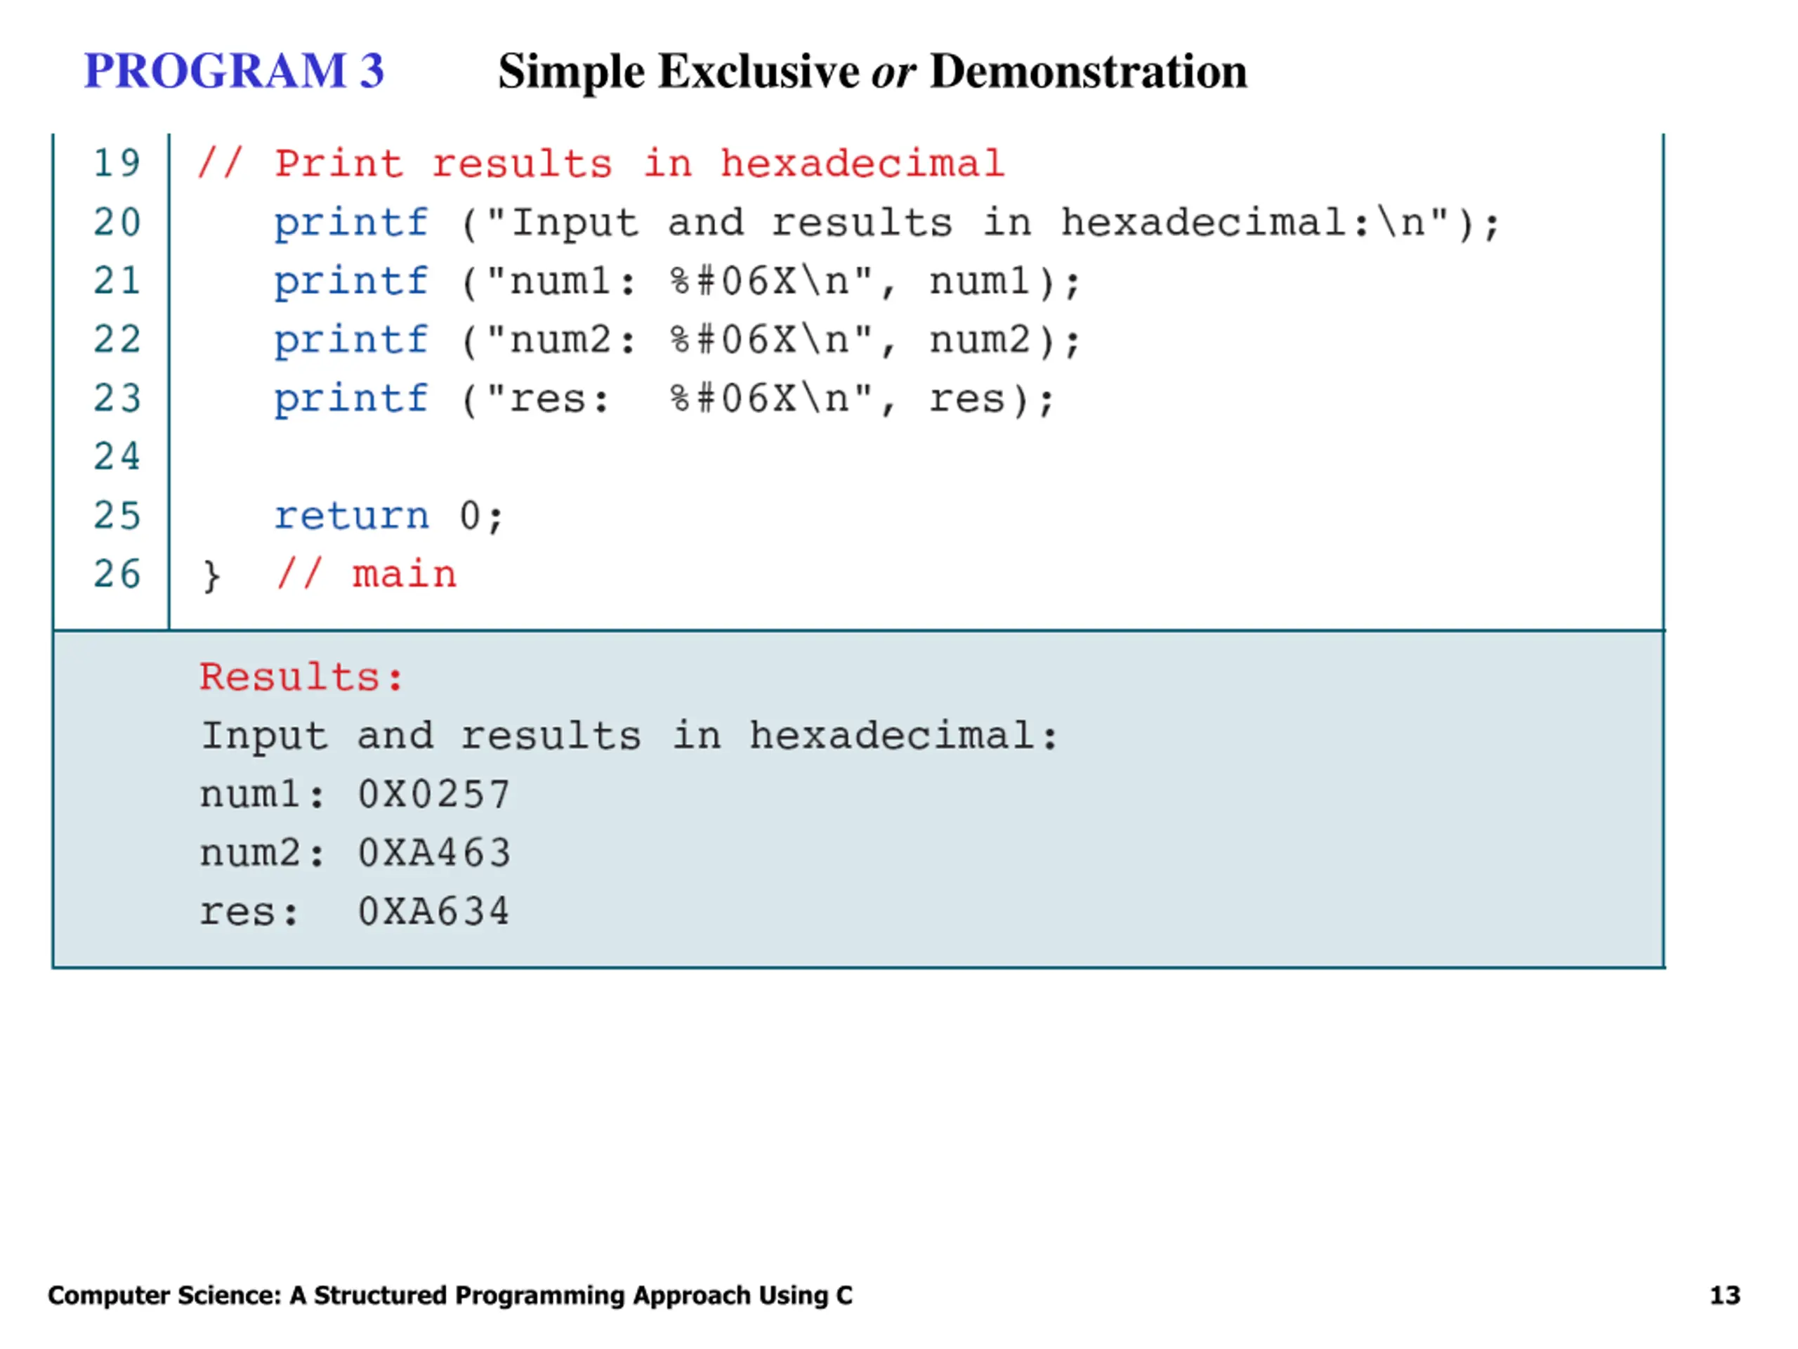Click the printf res code line

pyautogui.click(x=664, y=399)
